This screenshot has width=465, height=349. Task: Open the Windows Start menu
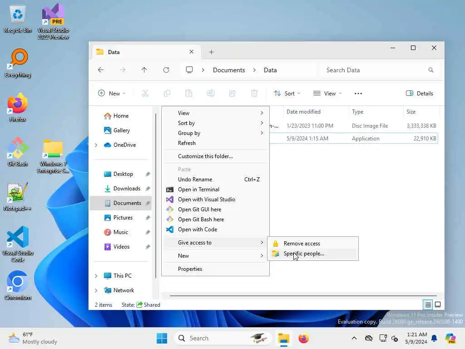[x=162, y=338]
